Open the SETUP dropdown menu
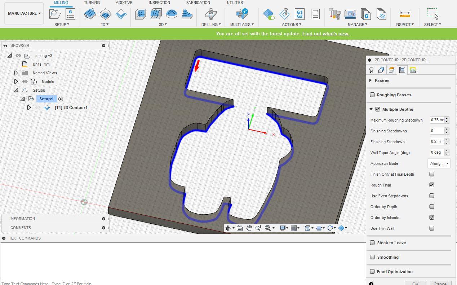457x285 pixels. (x=62, y=25)
